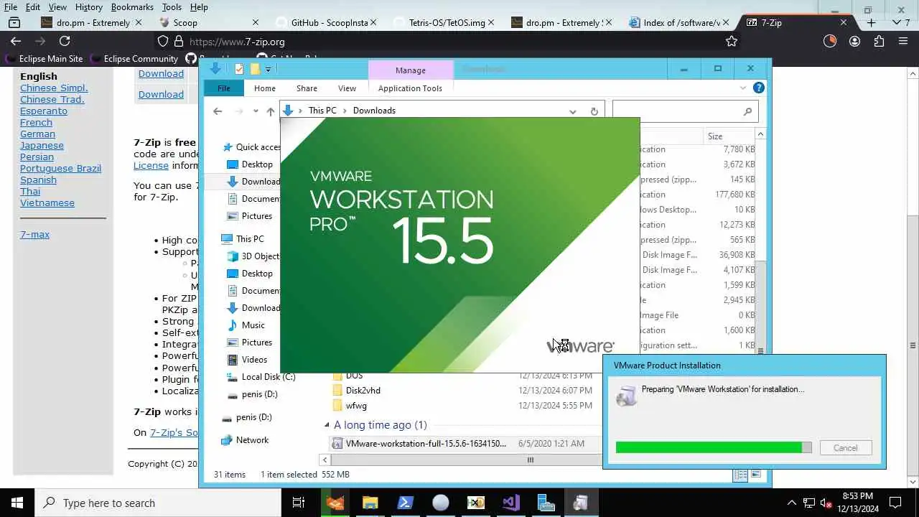Go back in the browser toolbar
Image resolution: width=919 pixels, height=517 pixels.
click(x=16, y=41)
